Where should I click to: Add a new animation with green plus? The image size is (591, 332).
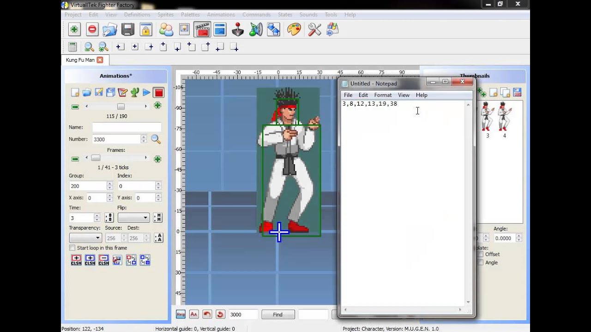(x=157, y=106)
